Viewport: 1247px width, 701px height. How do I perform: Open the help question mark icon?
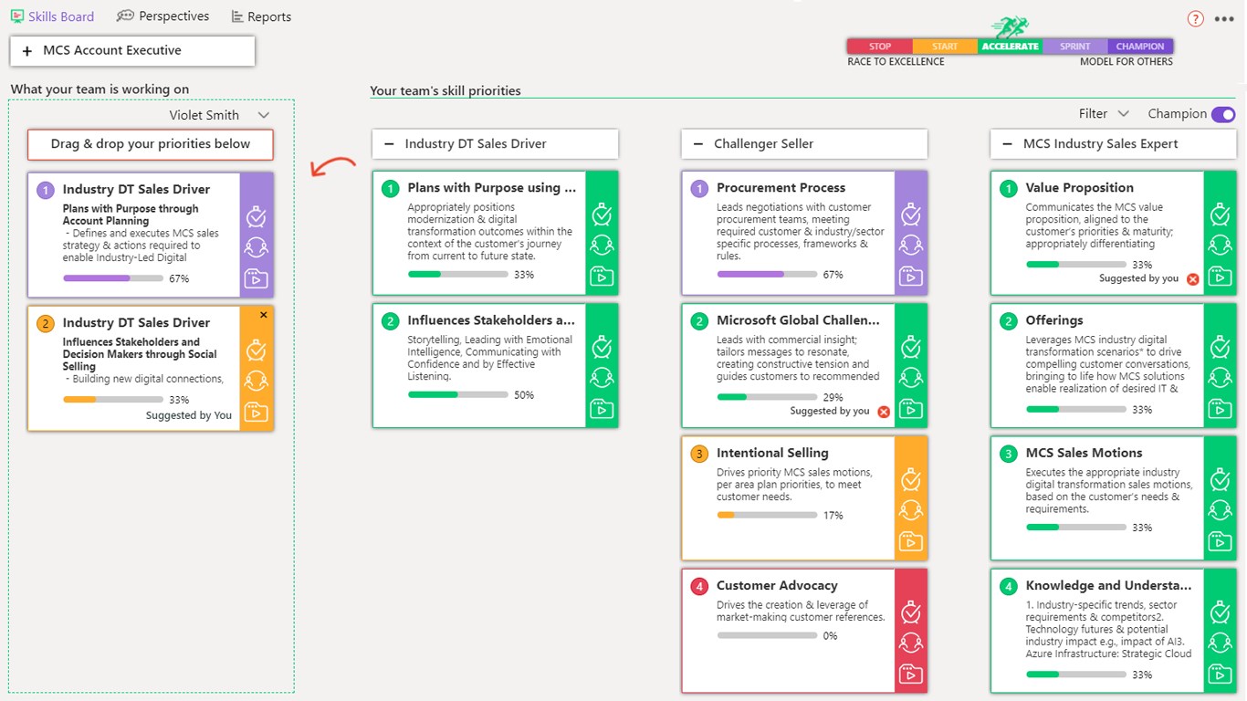coord(1195,18)
